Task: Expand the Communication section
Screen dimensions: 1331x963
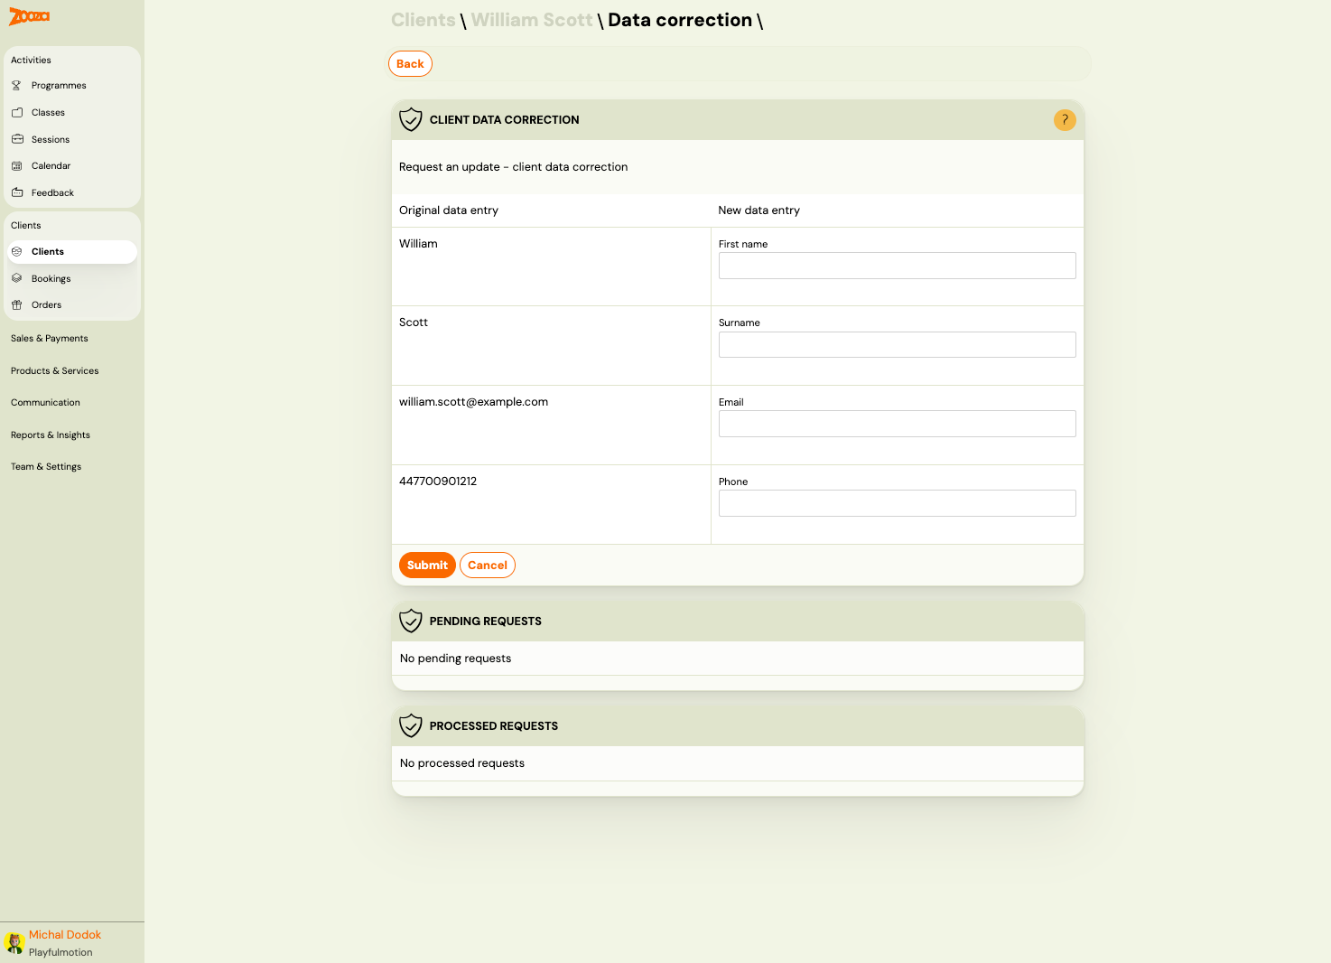Action: click(x=45, y=402)
